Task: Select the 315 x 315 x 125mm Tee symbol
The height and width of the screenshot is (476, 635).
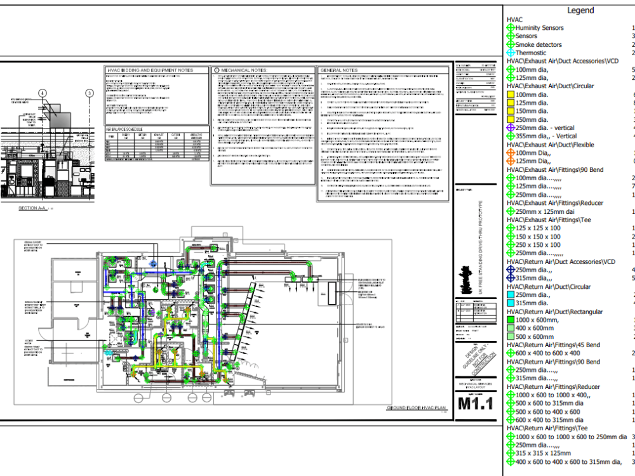Action: (512, 453)
